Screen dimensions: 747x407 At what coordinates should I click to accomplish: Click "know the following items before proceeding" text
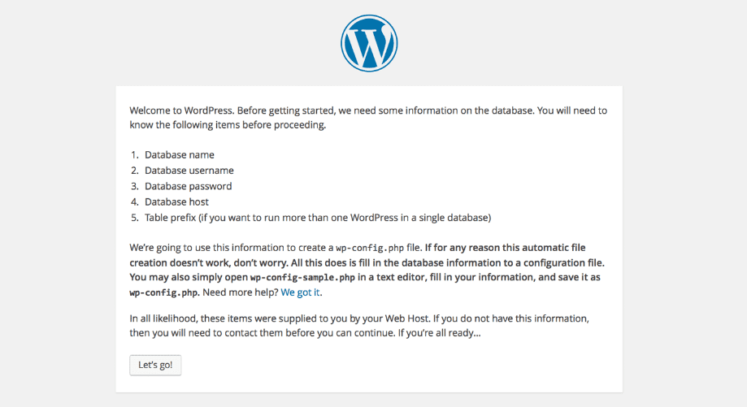228,125
